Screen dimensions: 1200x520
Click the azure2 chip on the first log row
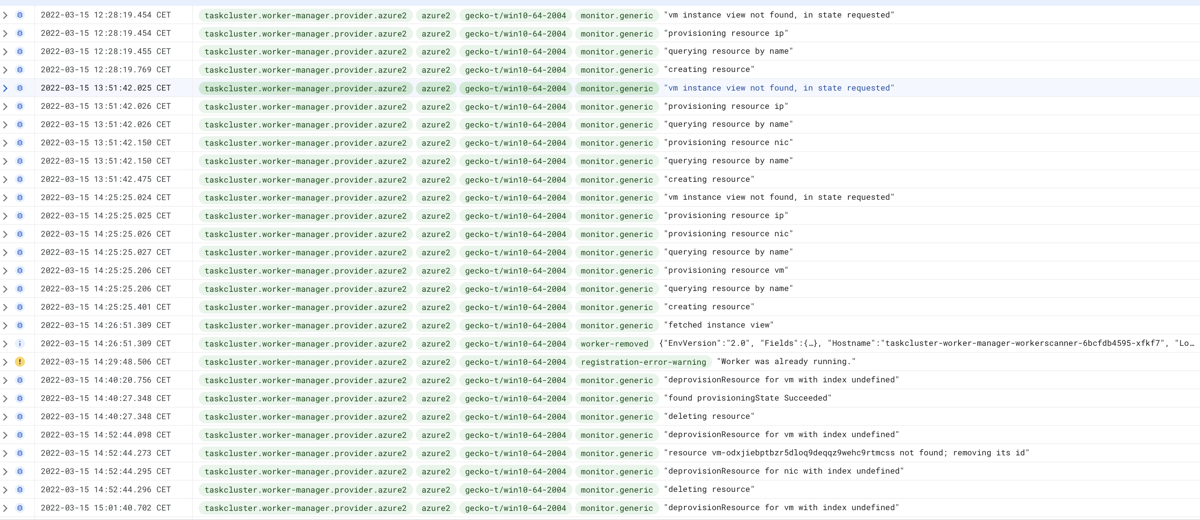point(436,15)
